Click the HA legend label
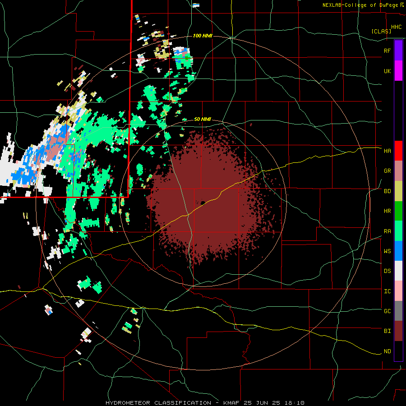The image size is (406, 406). [387, 151]
